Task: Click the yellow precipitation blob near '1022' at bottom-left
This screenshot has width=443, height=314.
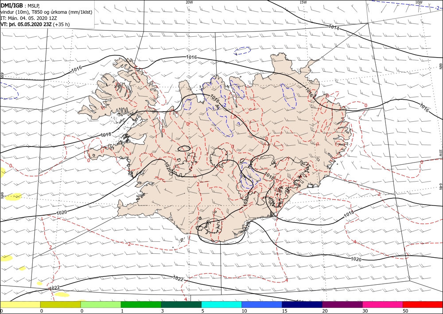Action: 62,295
